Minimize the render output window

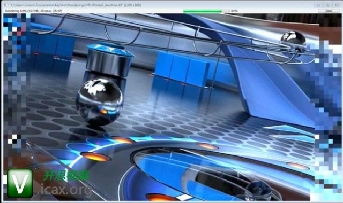tap(318, 5)
